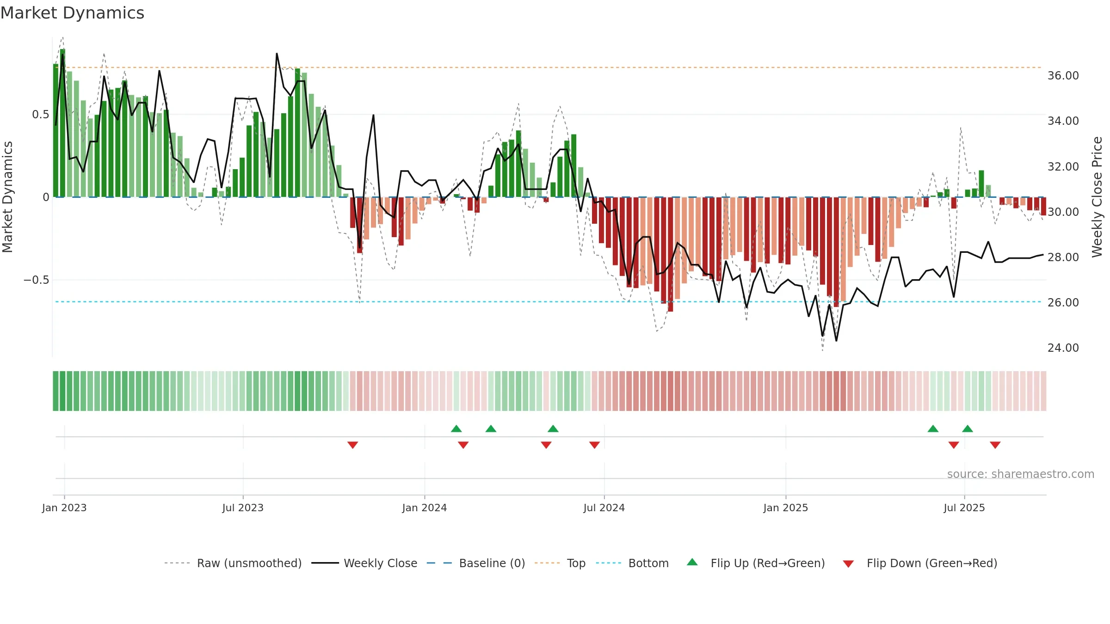Click the Jan 2023 x-axis label
This screenshot has height=624, width=1110.
[64, 508]
